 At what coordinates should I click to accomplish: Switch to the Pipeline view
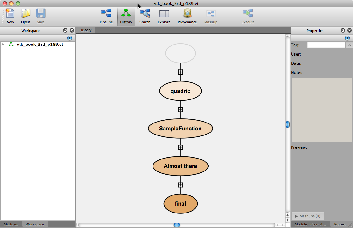pyautogui.click(x=106, y=16)
